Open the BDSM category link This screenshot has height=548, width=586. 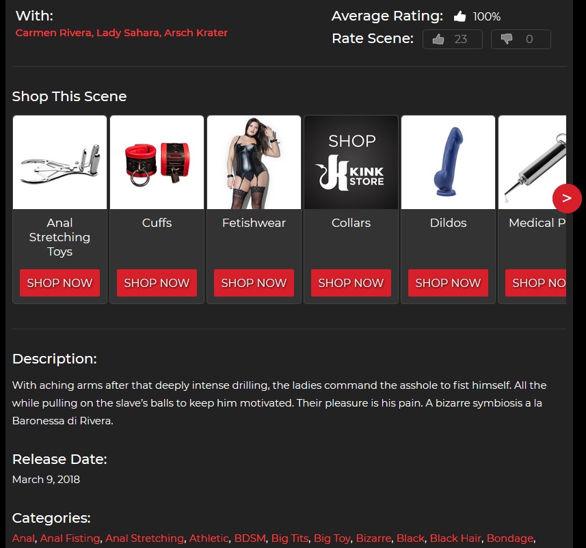250,538
